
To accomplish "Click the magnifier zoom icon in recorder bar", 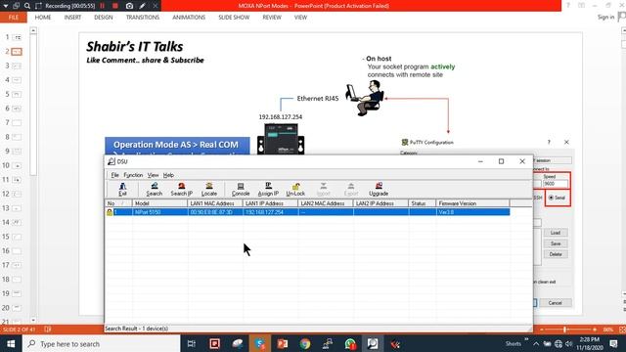I will click(x=26, y=6).
